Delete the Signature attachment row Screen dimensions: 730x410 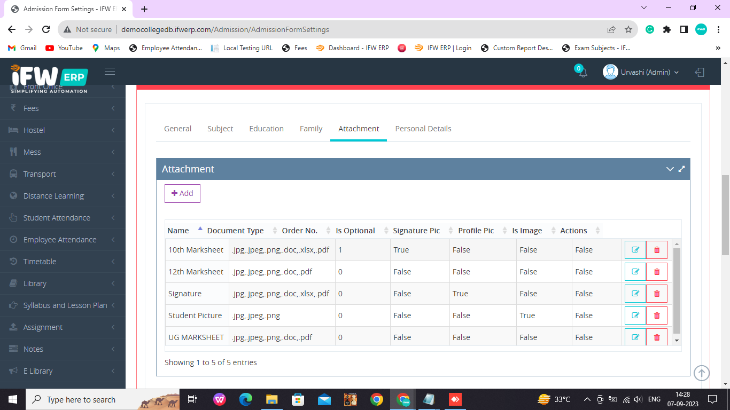657,294
